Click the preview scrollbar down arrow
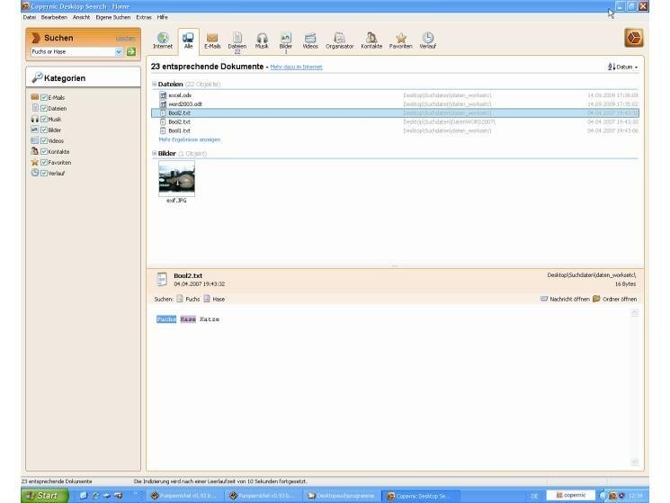This screenshot has width=670, height=503. tap(635, 462)
